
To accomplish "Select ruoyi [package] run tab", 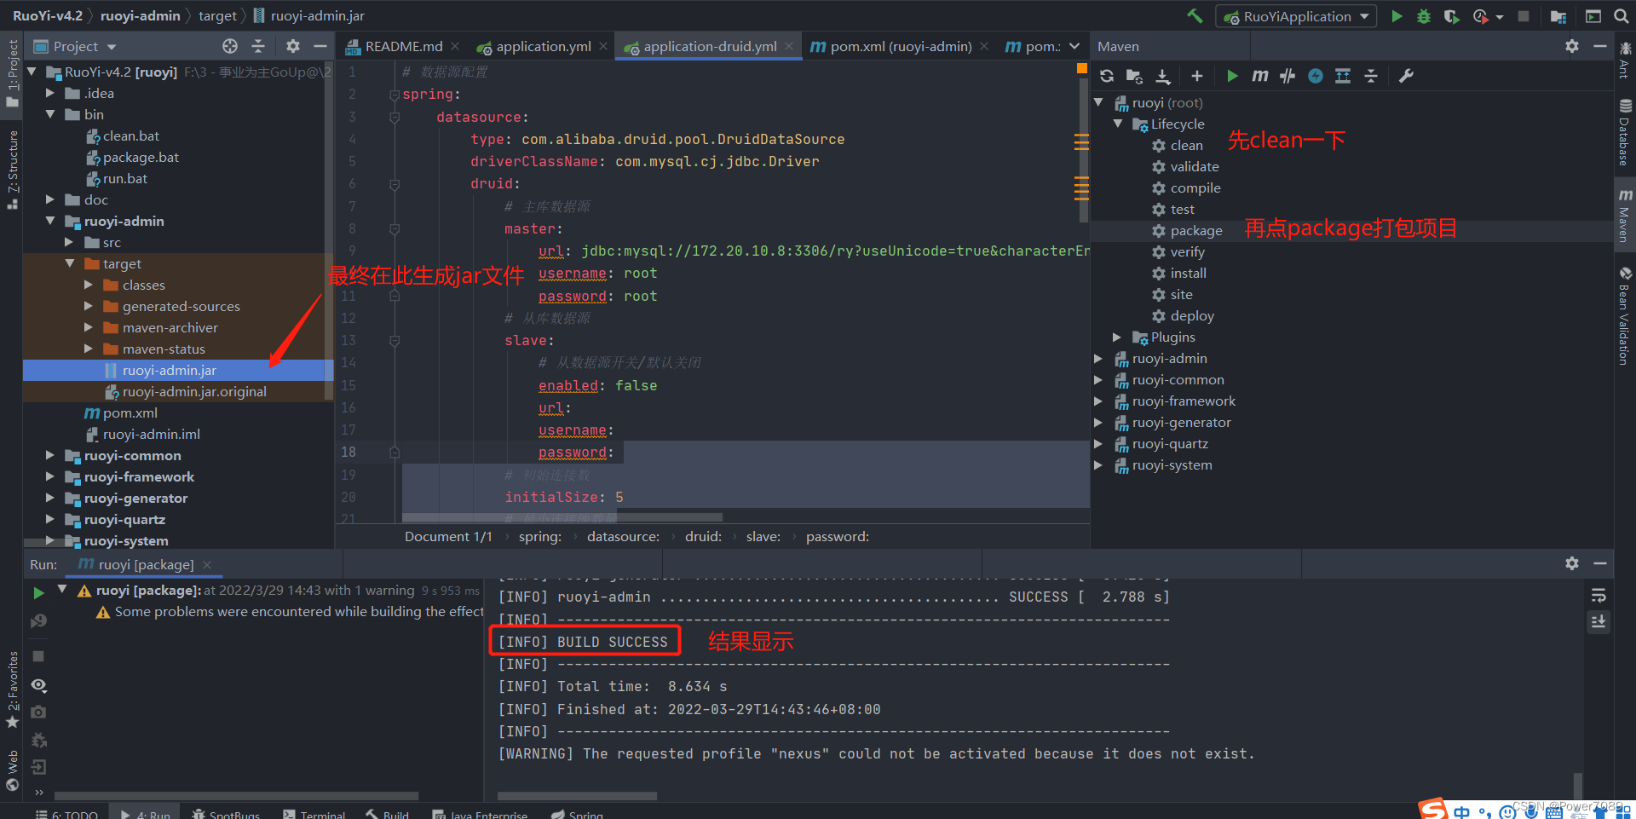I will (x=146, y=564).
